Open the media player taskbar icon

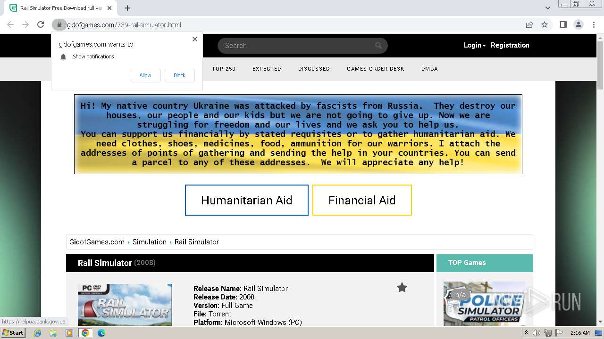(69, 333)
